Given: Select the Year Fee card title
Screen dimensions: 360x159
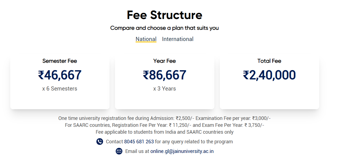Looking at the screenshot, I should [x=164, y=61].
